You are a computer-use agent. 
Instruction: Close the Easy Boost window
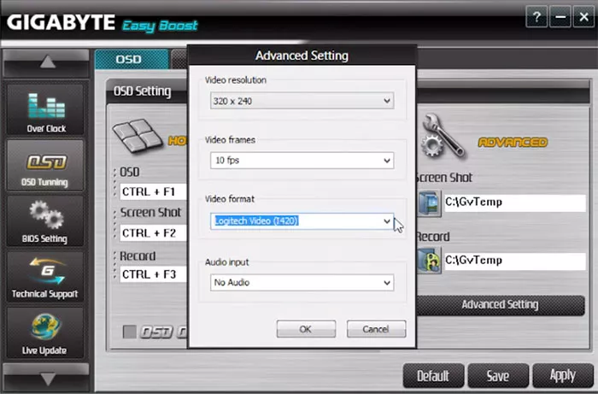tap(583, 17)
